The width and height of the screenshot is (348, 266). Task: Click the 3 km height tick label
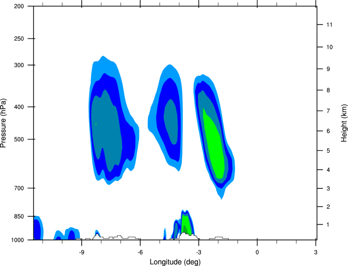pos(328,189)
